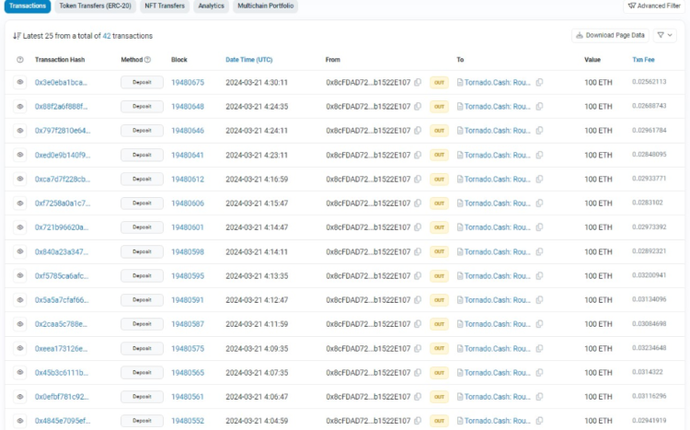
Task: Click the Method column help icon
Action: coord(148,60)
